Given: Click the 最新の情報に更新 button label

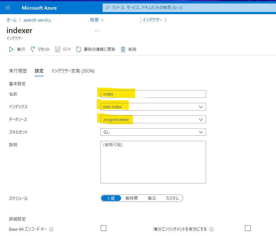Looking at the screenshot, I should 100,49.
